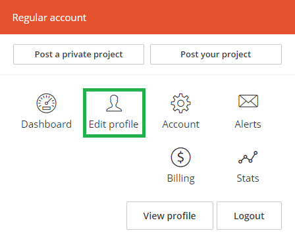Choose the Account text label
This screenshot has height=239, width=295.
pyautogui.click(x=180, y=124)
